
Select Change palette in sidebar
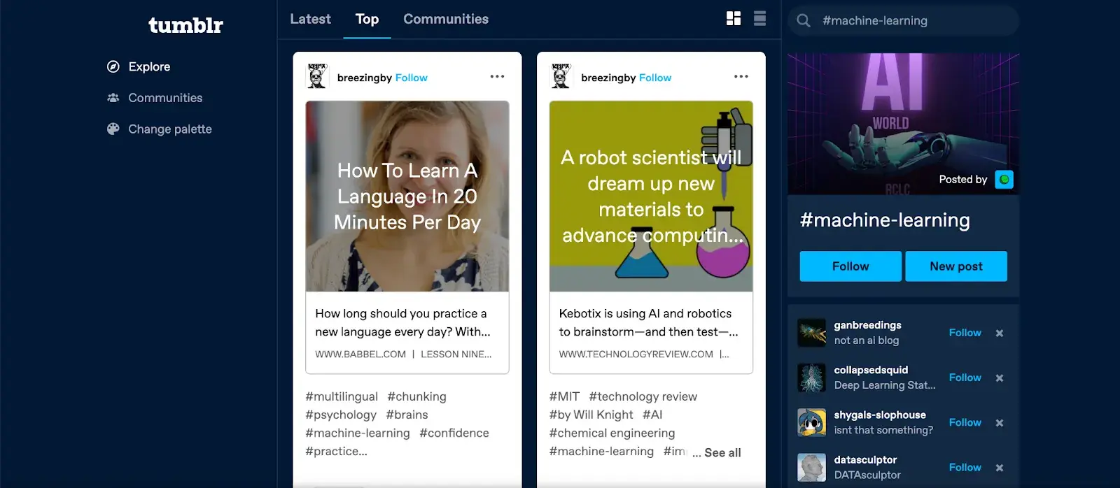point(170,129)
